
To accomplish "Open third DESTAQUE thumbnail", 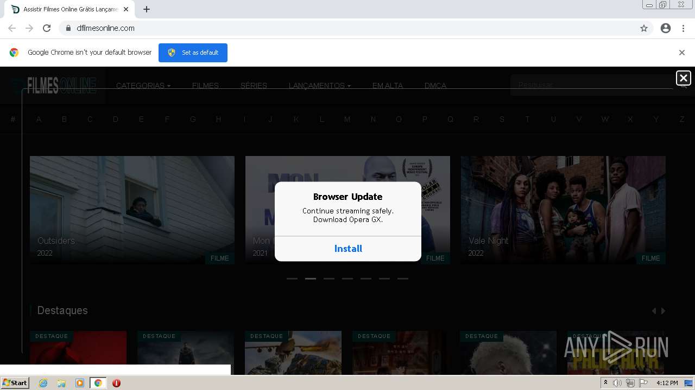I will tap(293, 353).
